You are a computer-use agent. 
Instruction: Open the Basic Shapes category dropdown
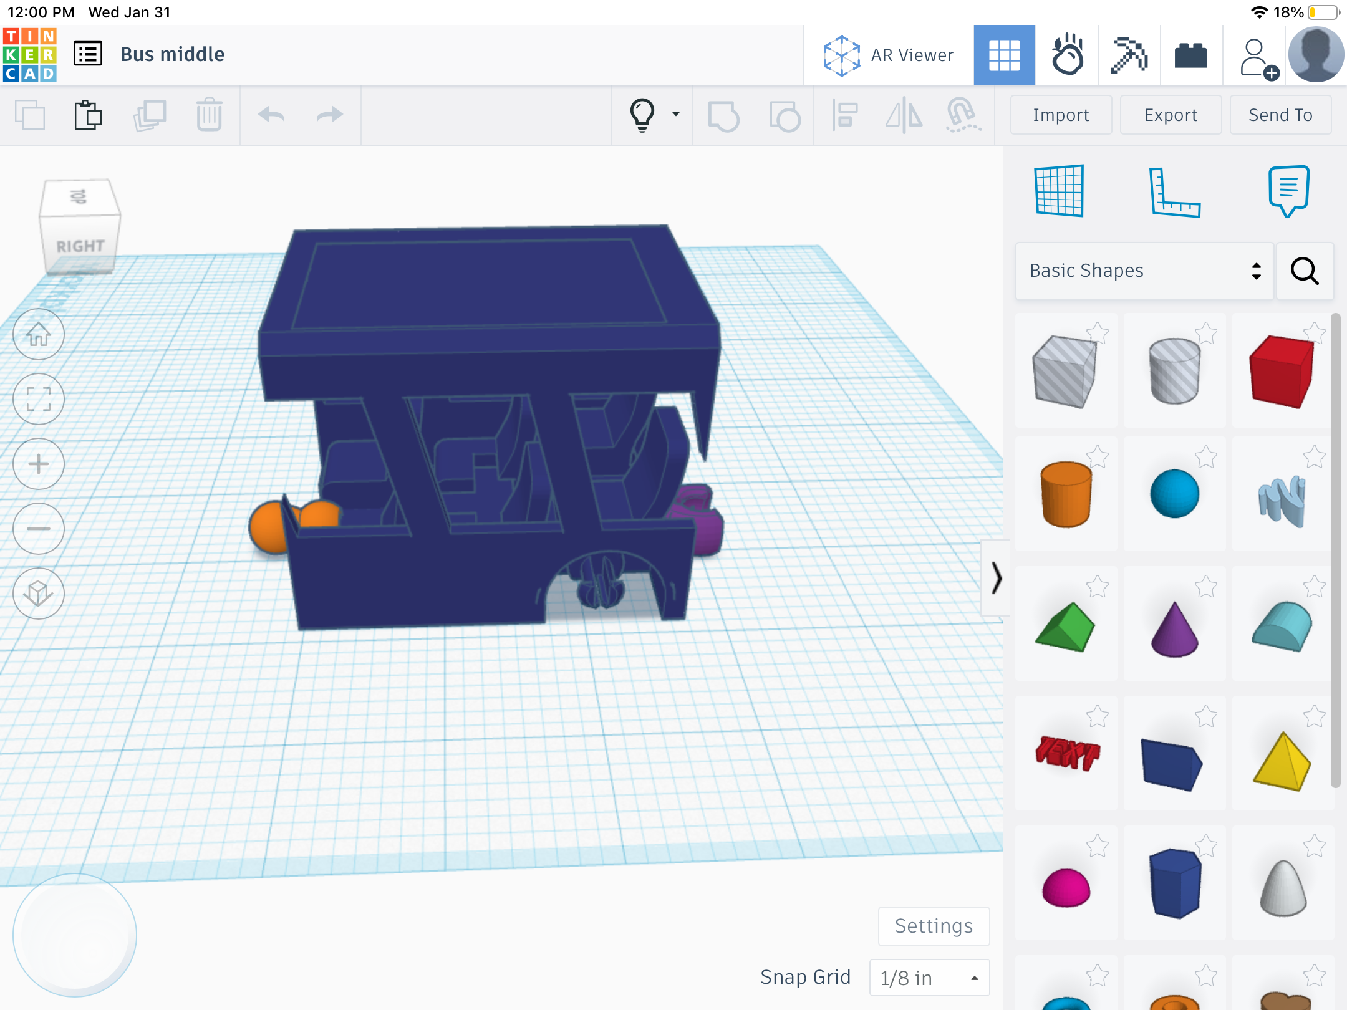[x=1144, y=271]
